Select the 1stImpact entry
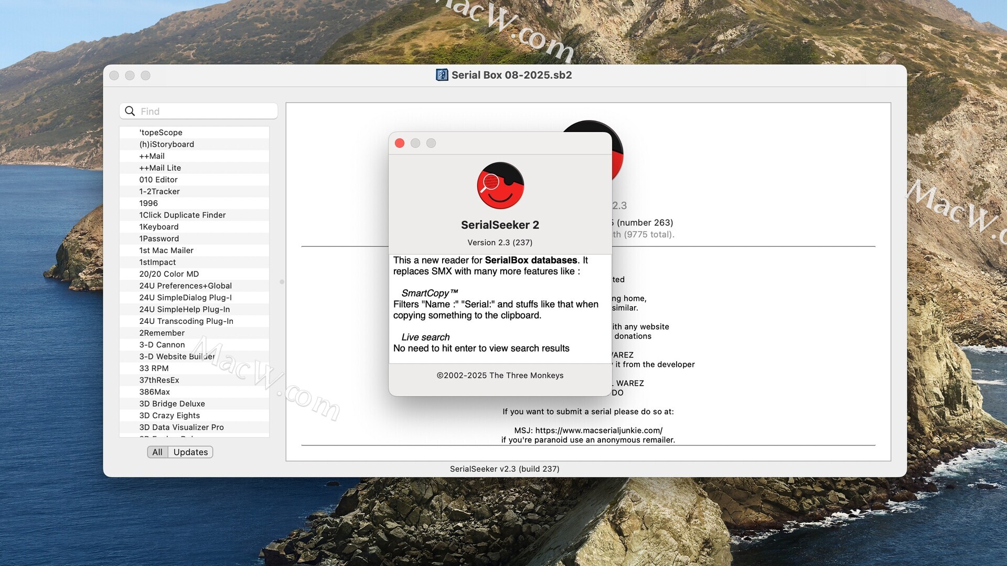 click(x=195, y=262)
